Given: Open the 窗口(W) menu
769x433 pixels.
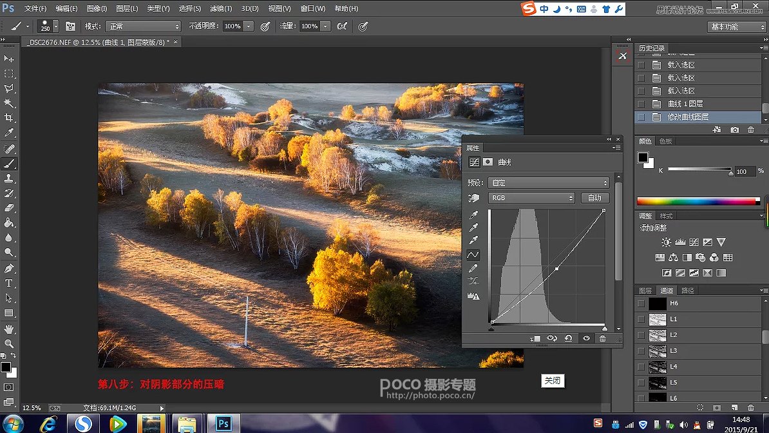Looking at the screenshot, I should [313, 8].
